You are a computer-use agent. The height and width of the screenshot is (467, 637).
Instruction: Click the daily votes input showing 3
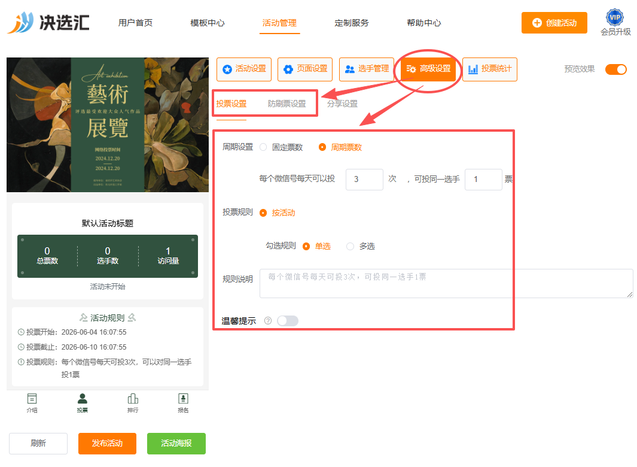pos(364,180)
